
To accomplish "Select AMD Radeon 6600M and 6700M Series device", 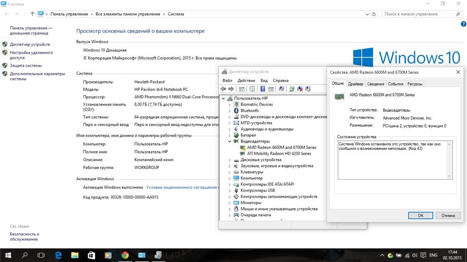I will (281, 147).
